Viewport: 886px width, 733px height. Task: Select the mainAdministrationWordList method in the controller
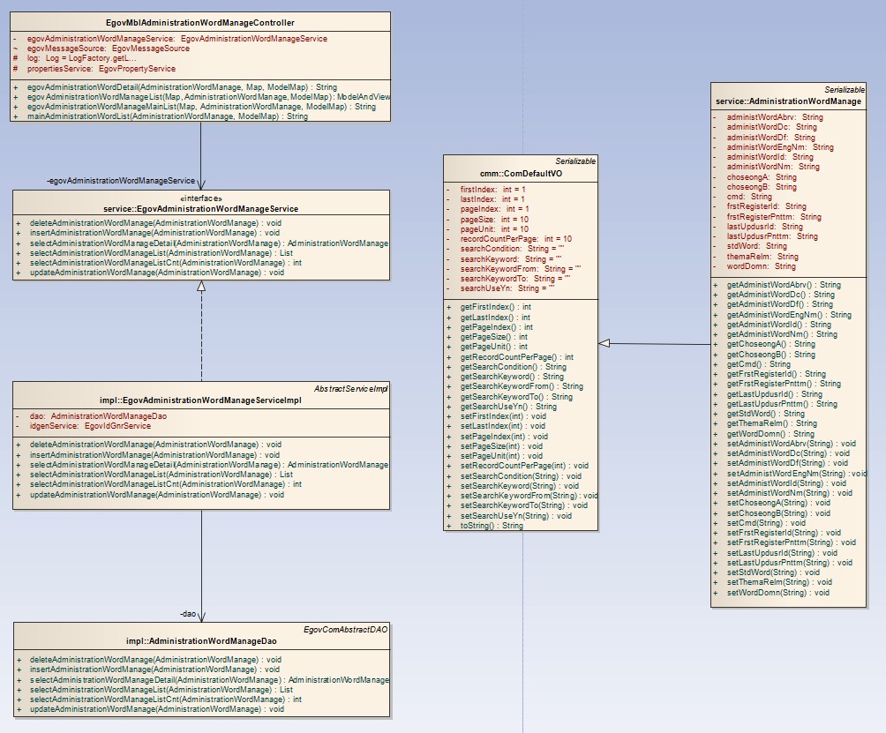[x=167, y=116]
